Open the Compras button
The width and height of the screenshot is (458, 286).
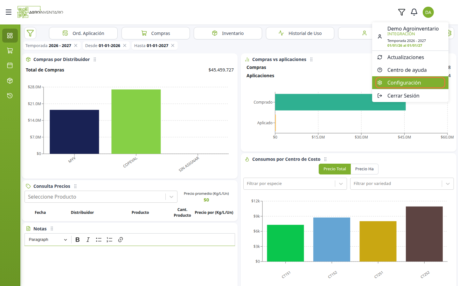(156, 33)
